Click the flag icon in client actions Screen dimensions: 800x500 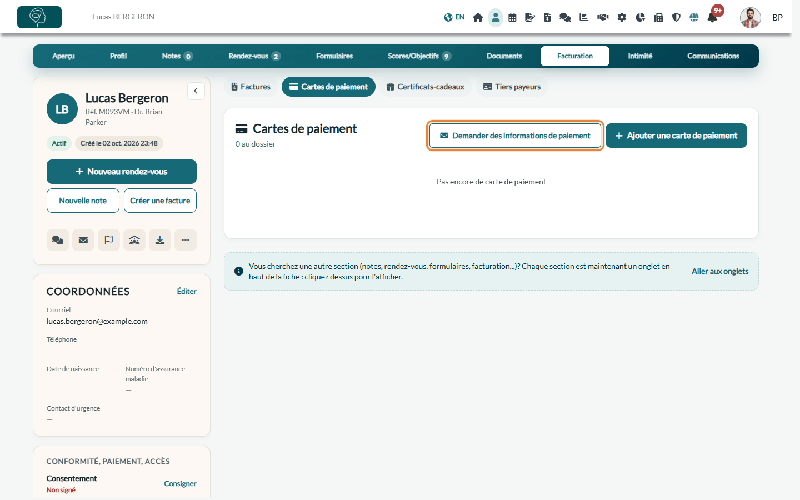(x=109, y=240)
